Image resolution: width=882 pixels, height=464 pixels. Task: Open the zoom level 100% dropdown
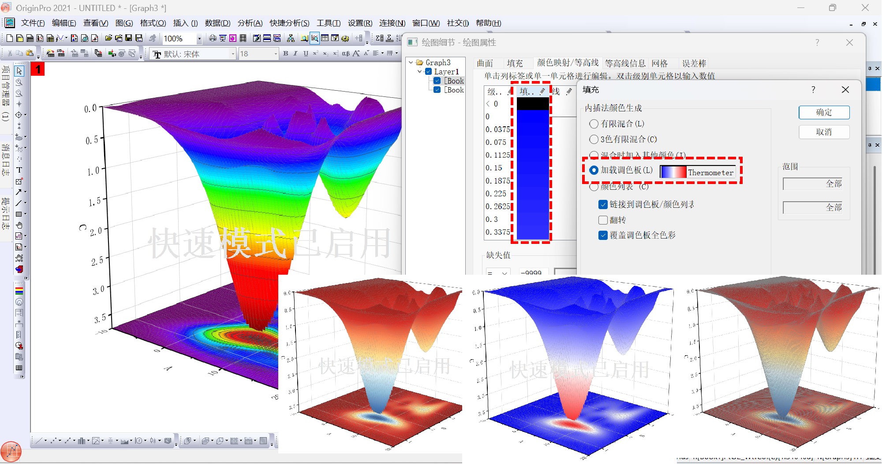(x=199, y=39)
